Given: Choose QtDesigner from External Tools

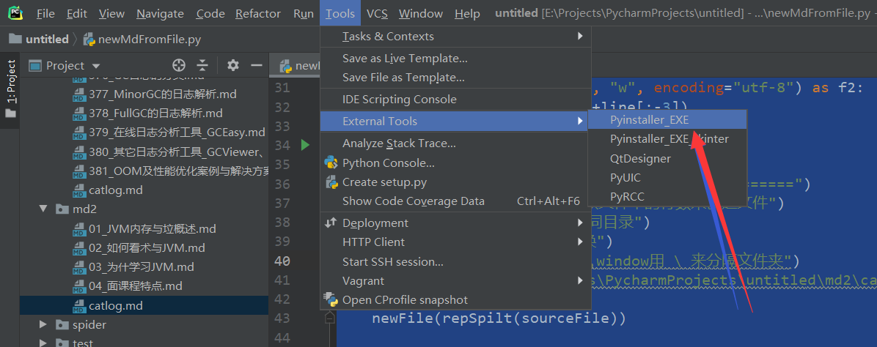Looking at the screenshot, I should coord(640,158).
